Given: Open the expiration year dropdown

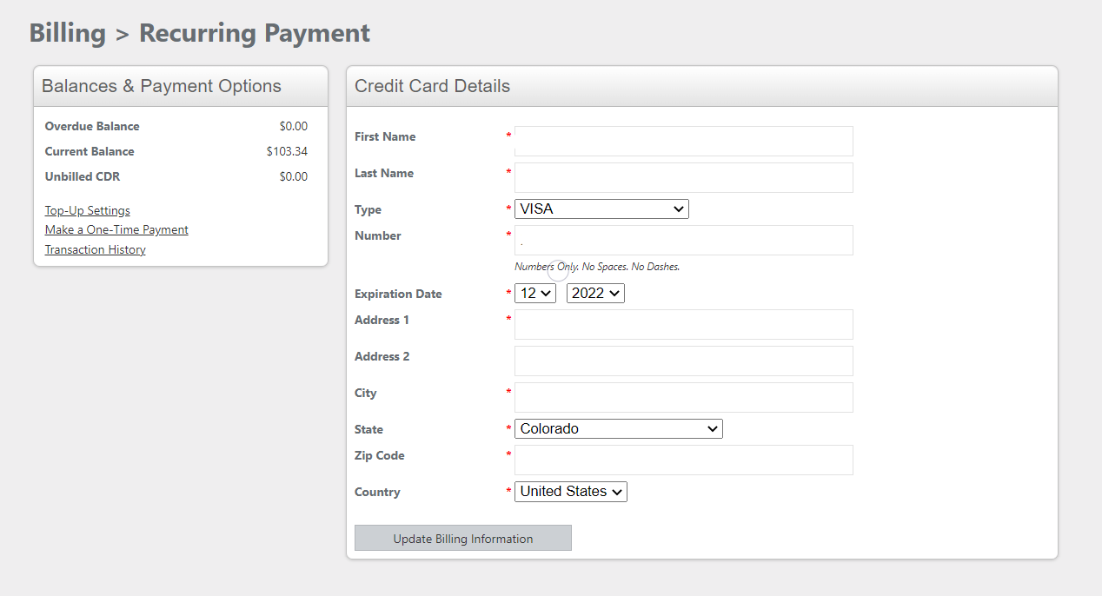Looking at the screenshot, I should point(595,294).
